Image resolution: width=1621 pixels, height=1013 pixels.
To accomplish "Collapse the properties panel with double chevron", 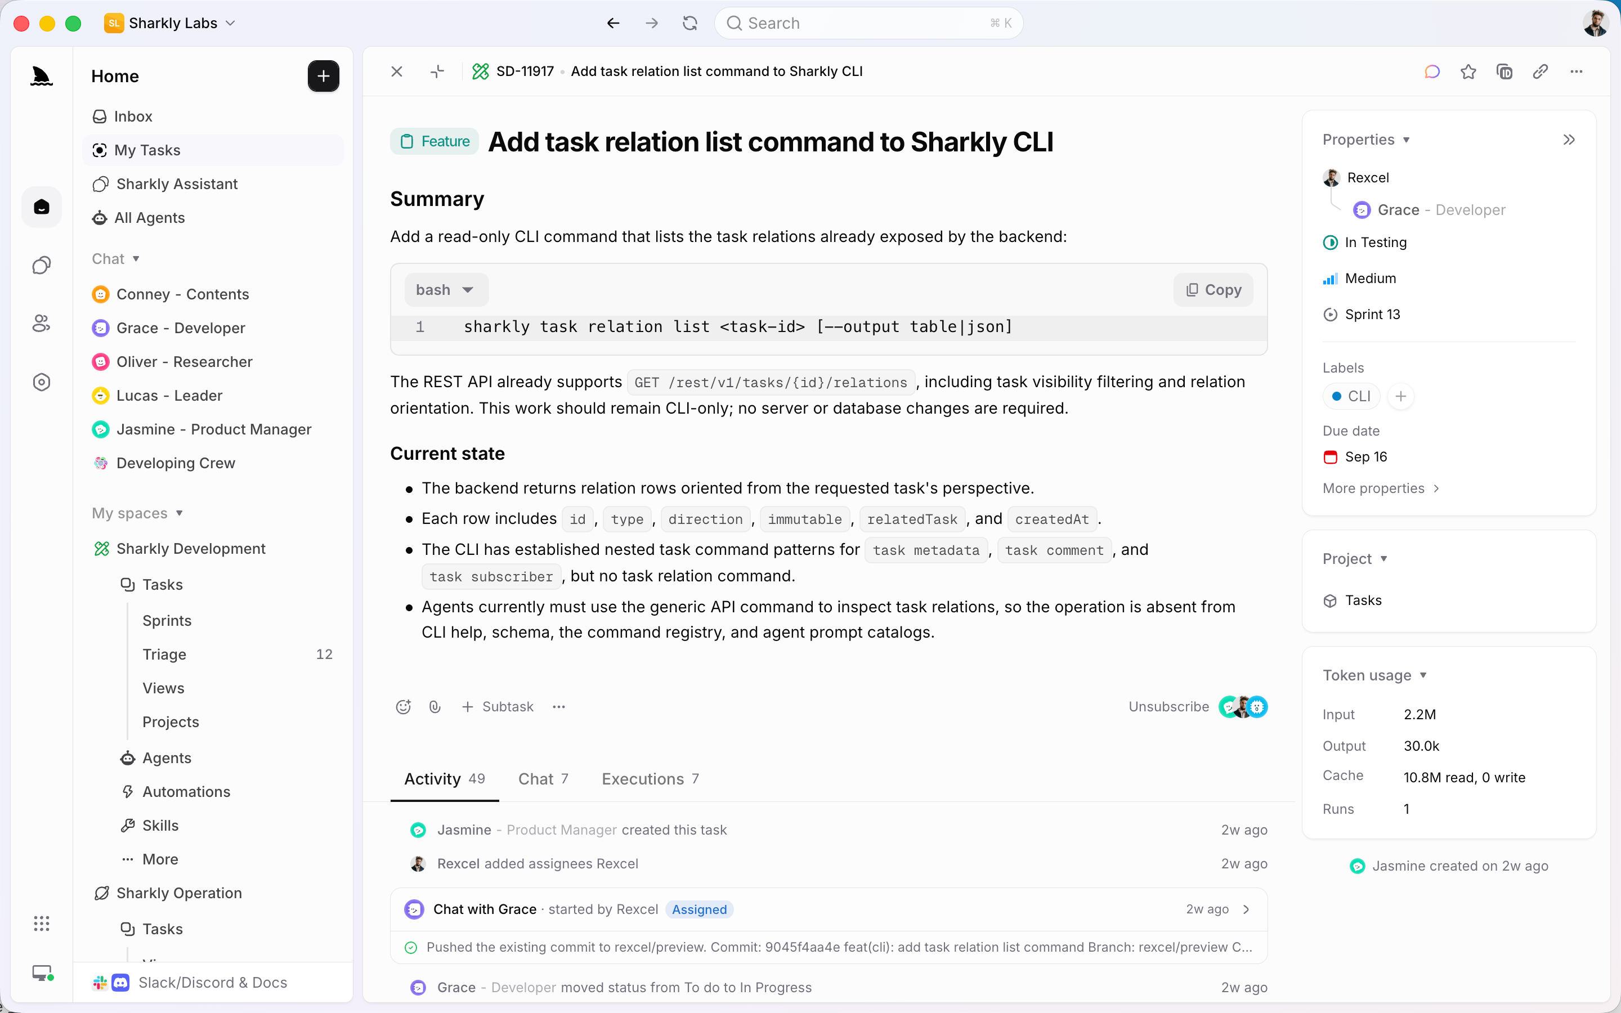I will [1569, 140].
